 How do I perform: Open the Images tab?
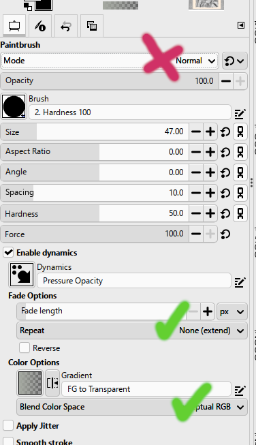click(x=91, y=26)
